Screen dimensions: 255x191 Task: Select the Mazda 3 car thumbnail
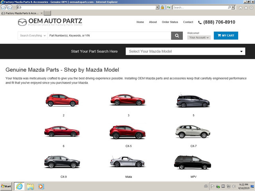pyautogui.click(x=127, y=100)
